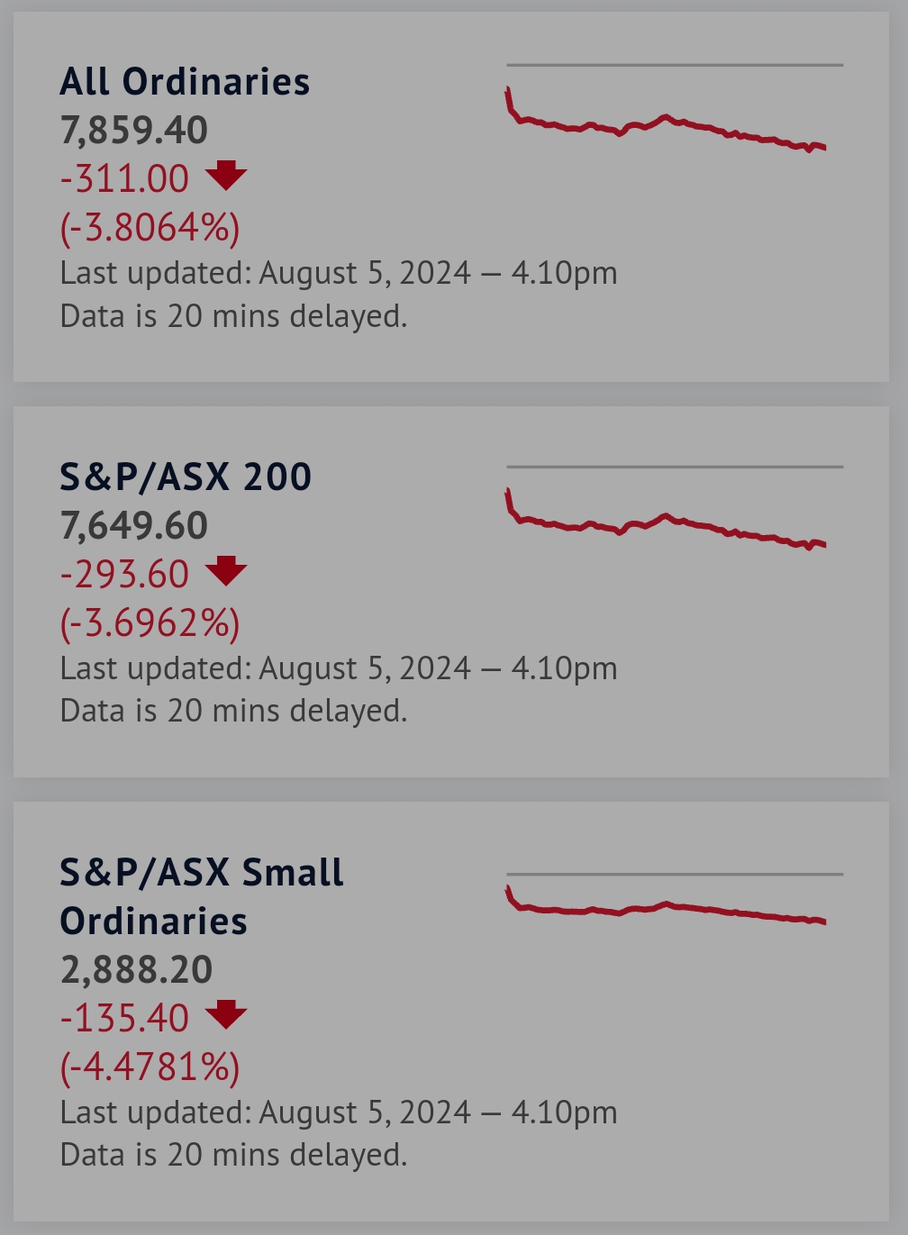Click Small Ordinaries data delayed notice

(233, 1155)
